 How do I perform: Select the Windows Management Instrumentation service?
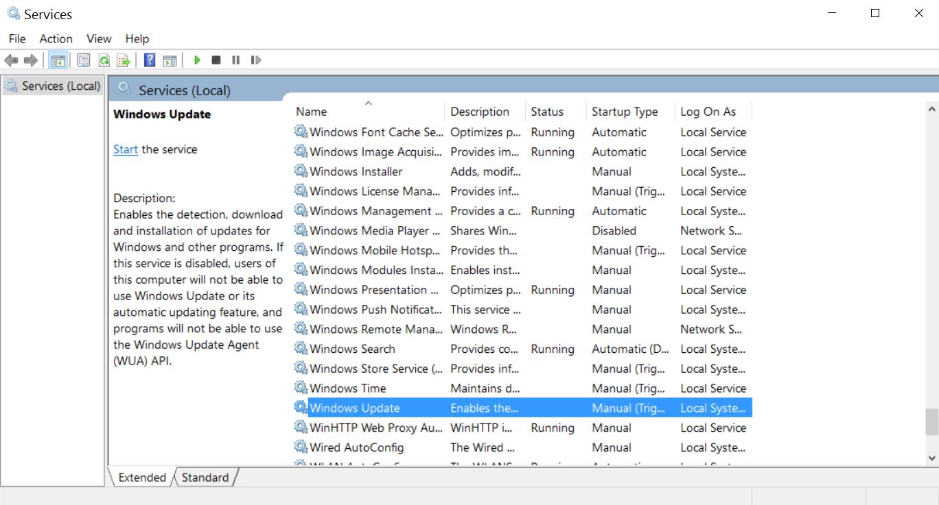click(x=522, y=211)
